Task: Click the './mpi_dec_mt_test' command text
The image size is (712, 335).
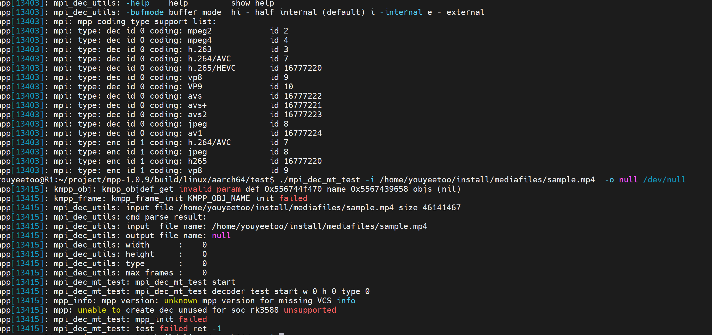Action: tap(320, 179)
